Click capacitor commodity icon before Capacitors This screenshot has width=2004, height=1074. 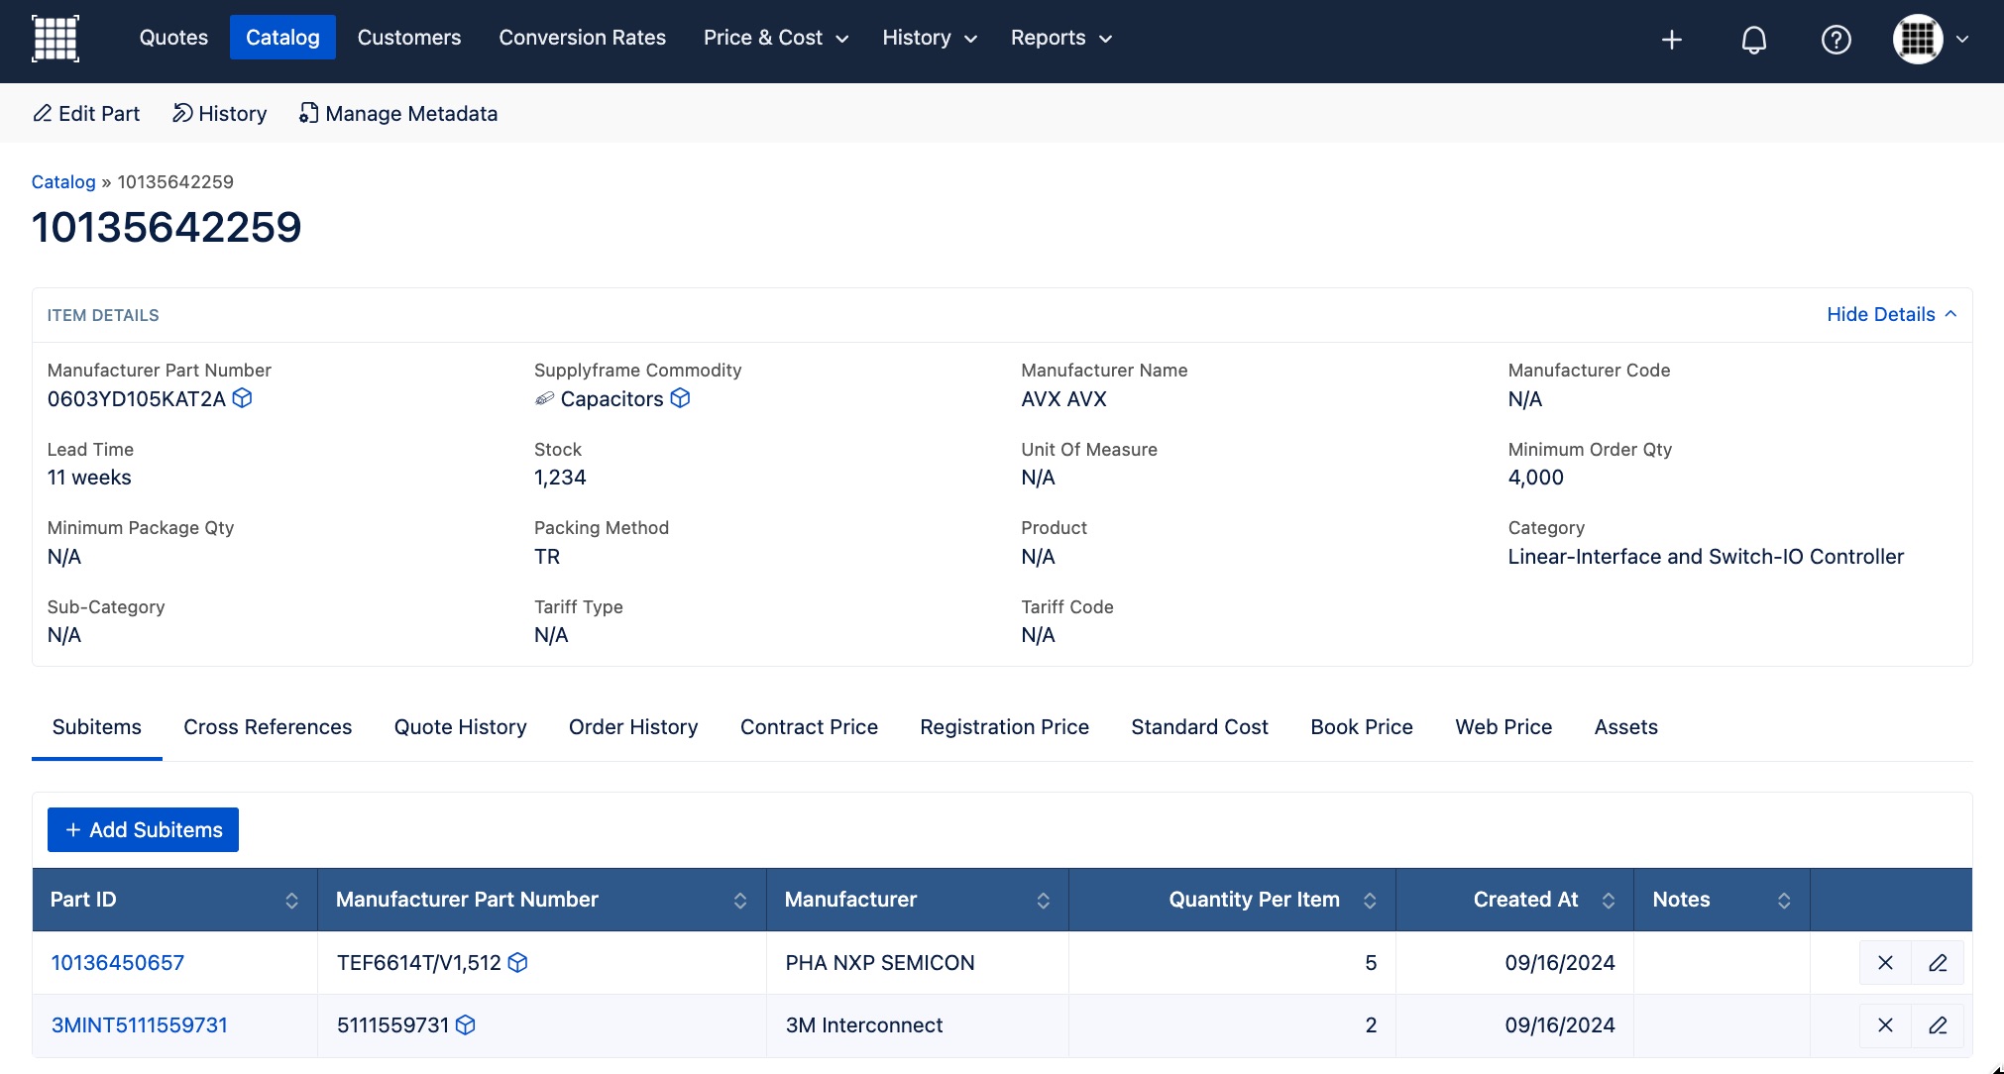point(544,398)
